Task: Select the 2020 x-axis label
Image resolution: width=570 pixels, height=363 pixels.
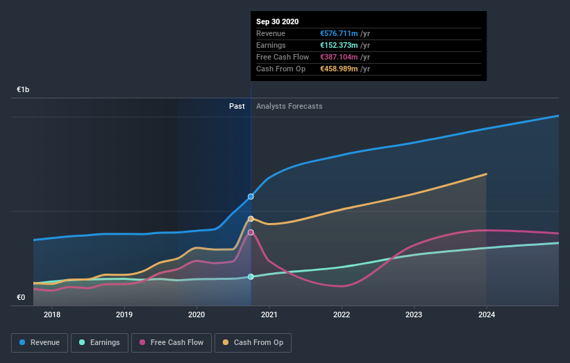Action: click(x=196, y=315)
